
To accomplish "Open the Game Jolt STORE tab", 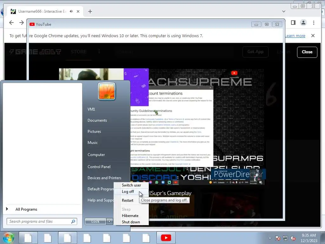I will pos(78,52).
